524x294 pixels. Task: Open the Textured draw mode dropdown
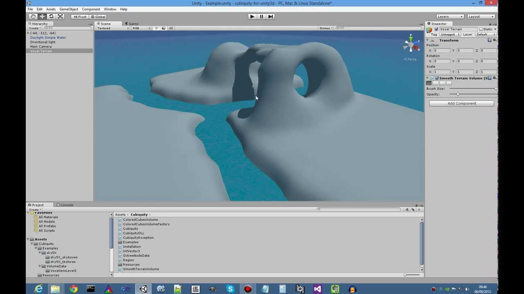(113, 28)
